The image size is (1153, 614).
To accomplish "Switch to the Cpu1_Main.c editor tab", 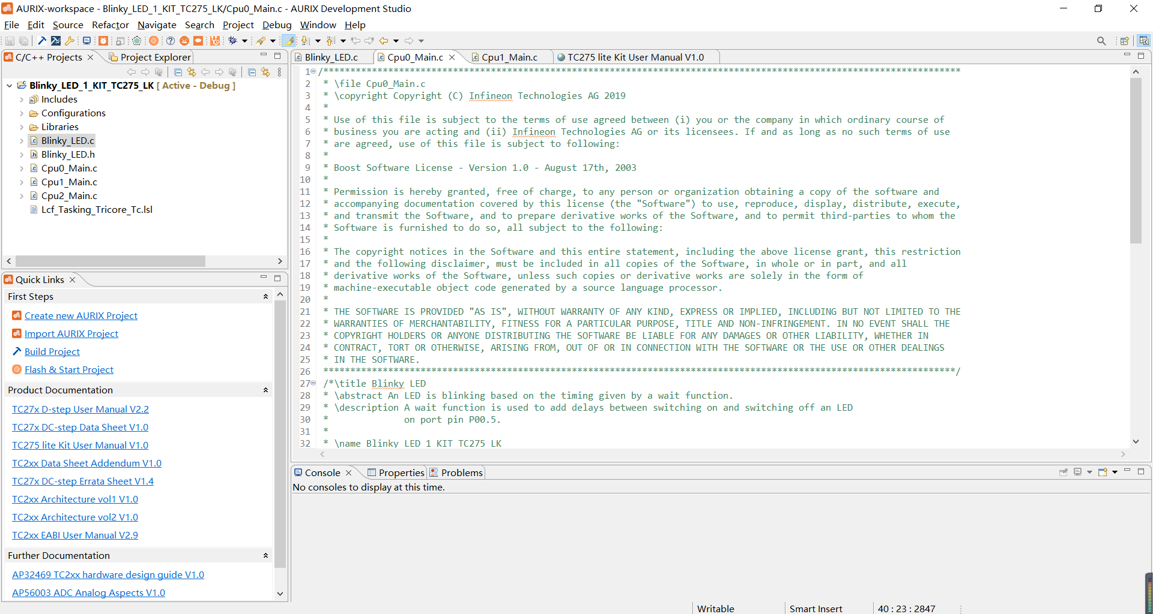I will click(509, 57).
